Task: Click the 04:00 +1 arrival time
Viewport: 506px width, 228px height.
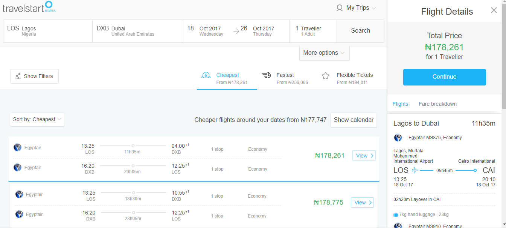Action: (x=180, y=145)
